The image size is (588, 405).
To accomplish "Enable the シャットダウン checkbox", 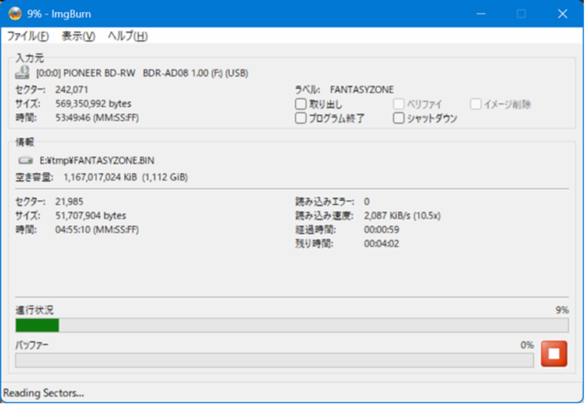I will pos(399,118).
